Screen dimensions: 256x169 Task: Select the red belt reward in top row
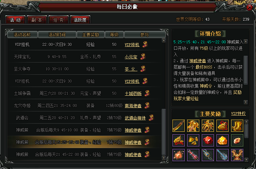coord(179,126)
